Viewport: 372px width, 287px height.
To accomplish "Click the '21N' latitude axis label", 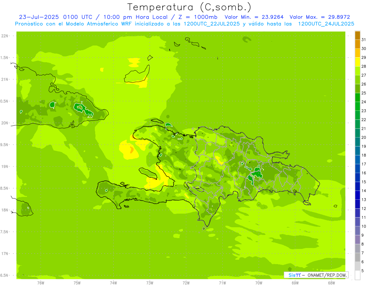I will tap(5, 79).
